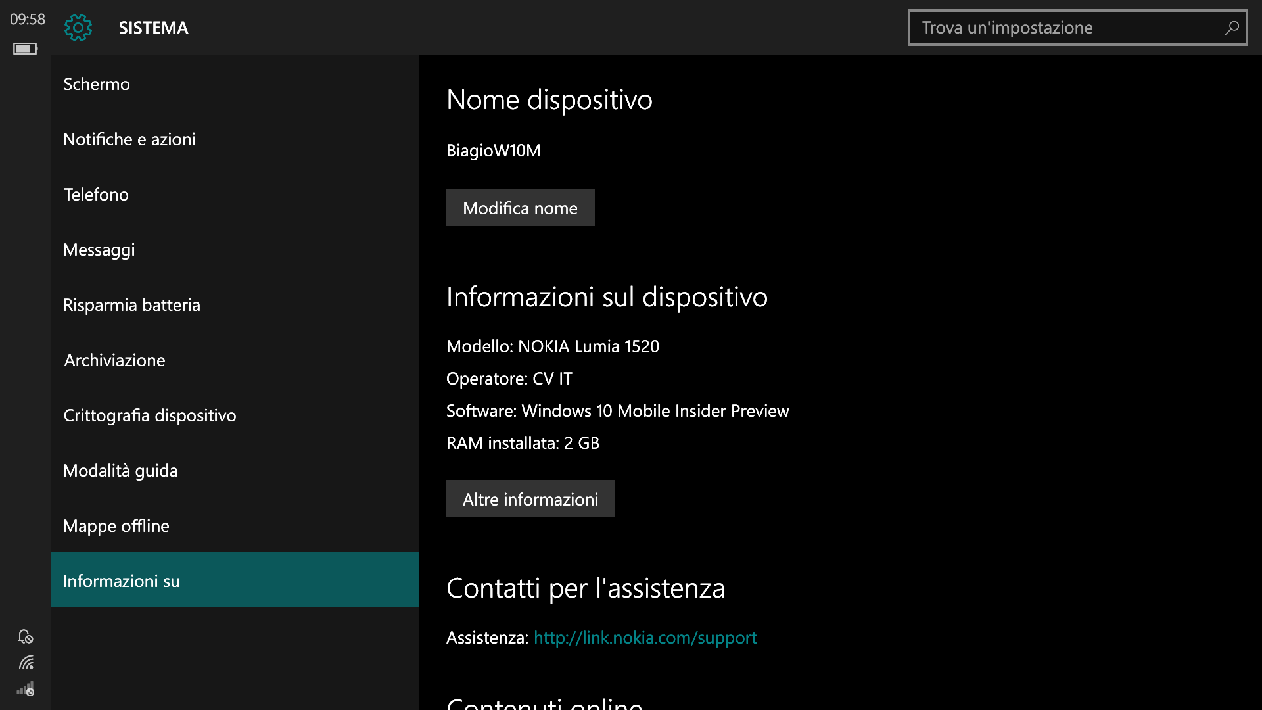
Task: Click the Informazioni sul dispositivo heading
Action: tap(607, 297)
